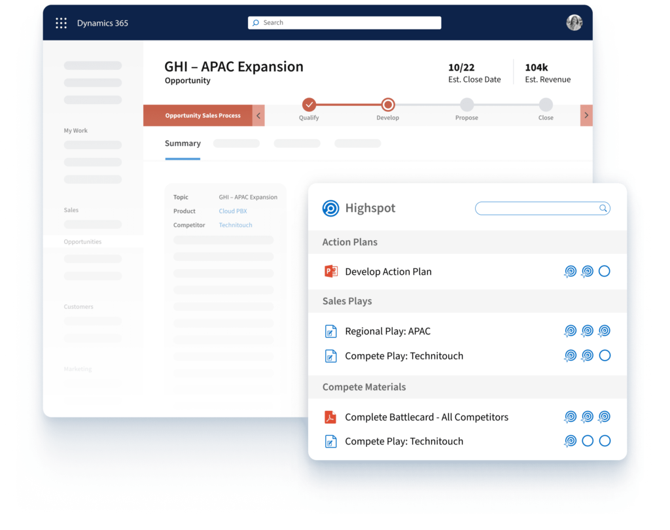Click Customers in the left sidebar
The image size is (670, 530).
coord(79,307)
